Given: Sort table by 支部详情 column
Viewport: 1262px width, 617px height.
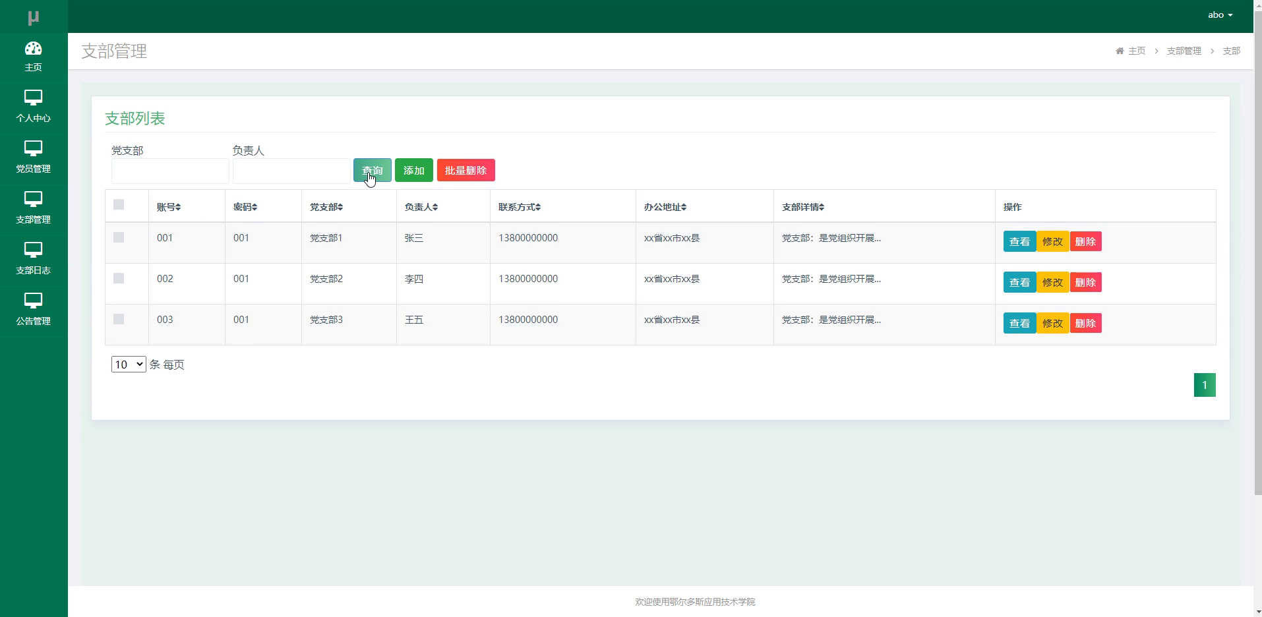Looking at the screenshot, I should point(803,207).
